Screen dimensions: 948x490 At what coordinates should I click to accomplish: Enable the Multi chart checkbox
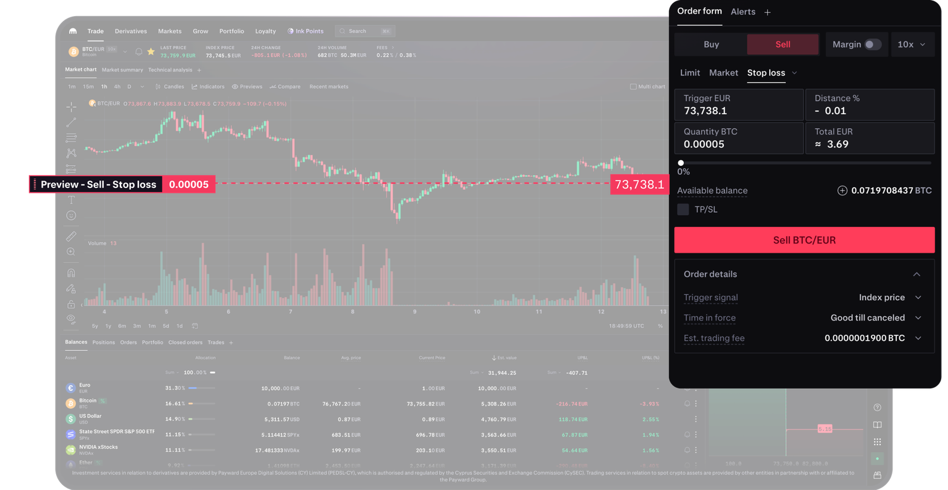coord(633,87)
